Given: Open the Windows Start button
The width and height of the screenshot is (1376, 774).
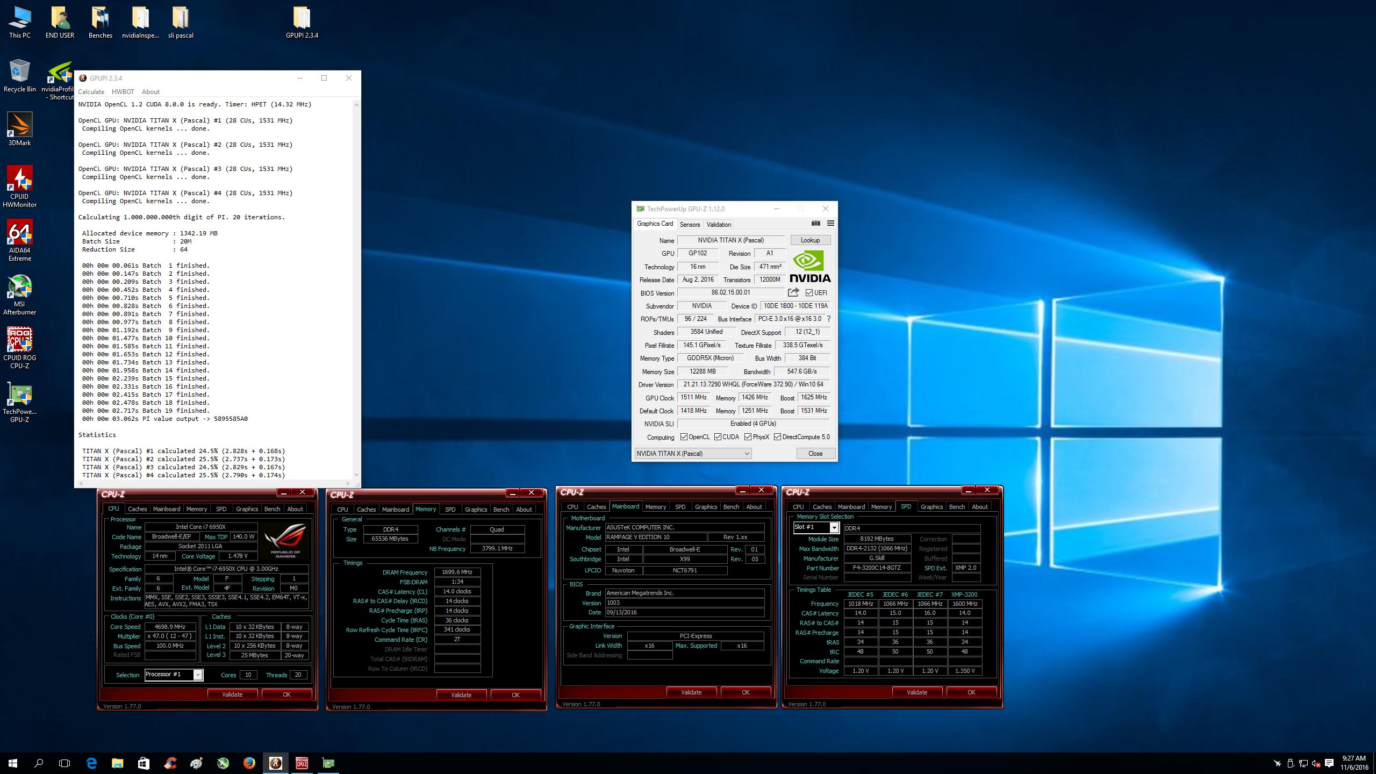Looking at the screenshot, I should [13, 763].
